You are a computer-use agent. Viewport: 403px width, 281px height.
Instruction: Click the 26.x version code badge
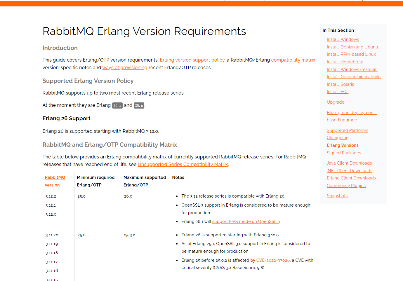(x=117, y=105)
